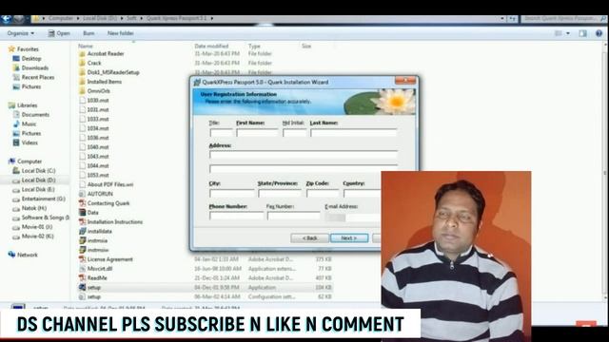Viewport: 609px width, 342px height.
Task: Open Disk1_MSReaderSetup folder
Action: [113, 72]
